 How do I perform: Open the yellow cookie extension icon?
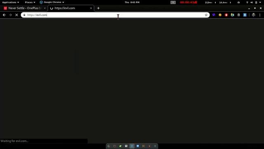pyautogui.click(x=220, y=15)
